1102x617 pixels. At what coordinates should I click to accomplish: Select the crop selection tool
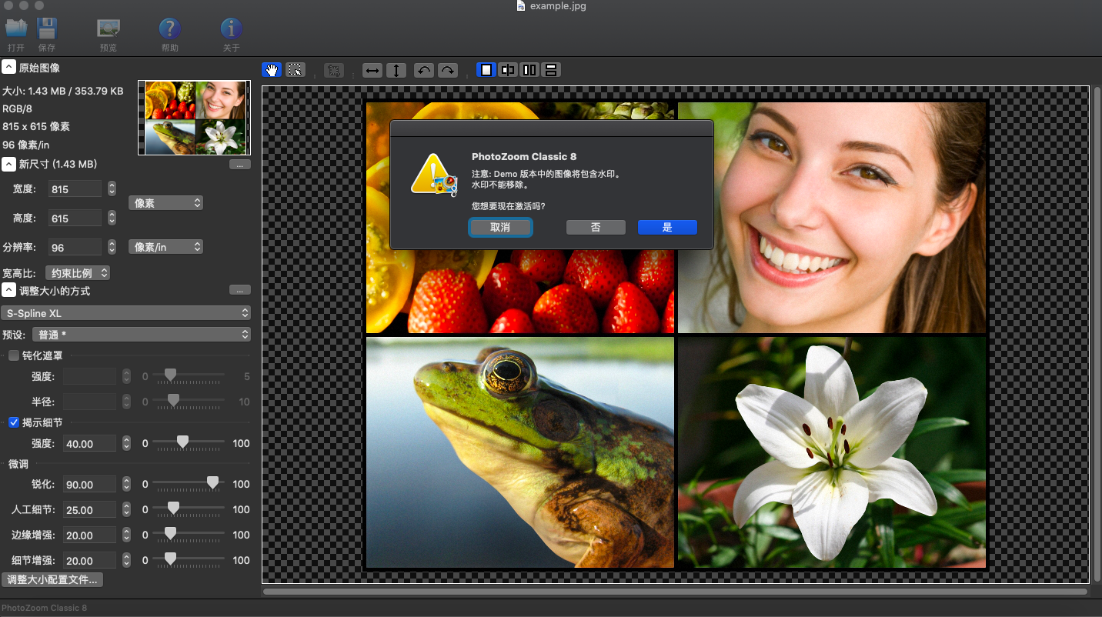[x=296, y=69]
